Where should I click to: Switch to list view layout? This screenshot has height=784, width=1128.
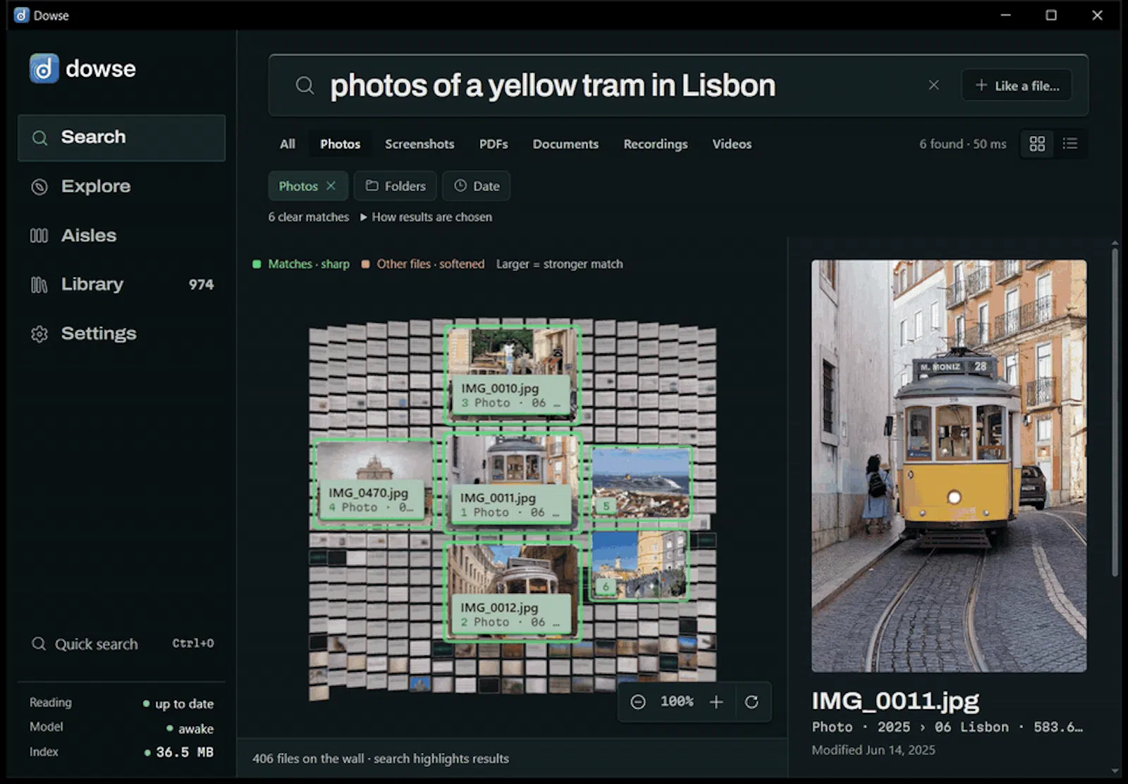pyautogui.click(x=1070, y=144)
